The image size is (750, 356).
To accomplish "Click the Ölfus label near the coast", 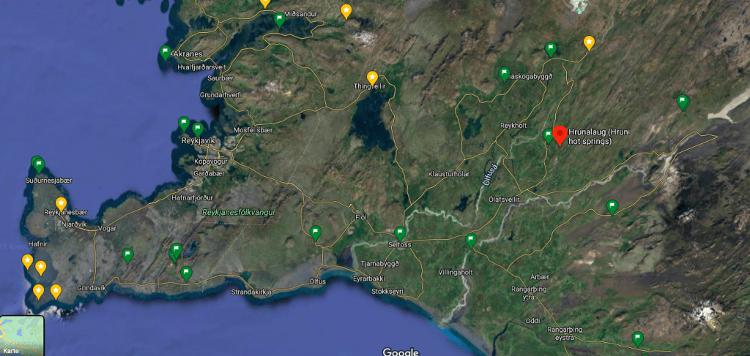I will [x=318, y=281].
